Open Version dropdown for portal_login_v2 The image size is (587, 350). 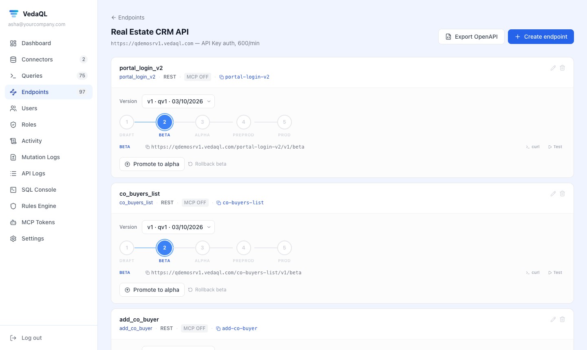[178, 101]
